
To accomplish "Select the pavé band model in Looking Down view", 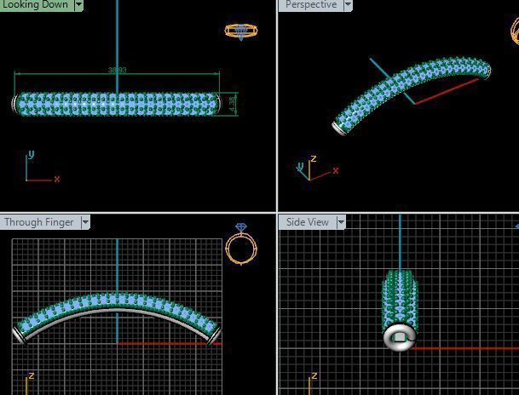I will pyautogui.click(x=116, y=104).
